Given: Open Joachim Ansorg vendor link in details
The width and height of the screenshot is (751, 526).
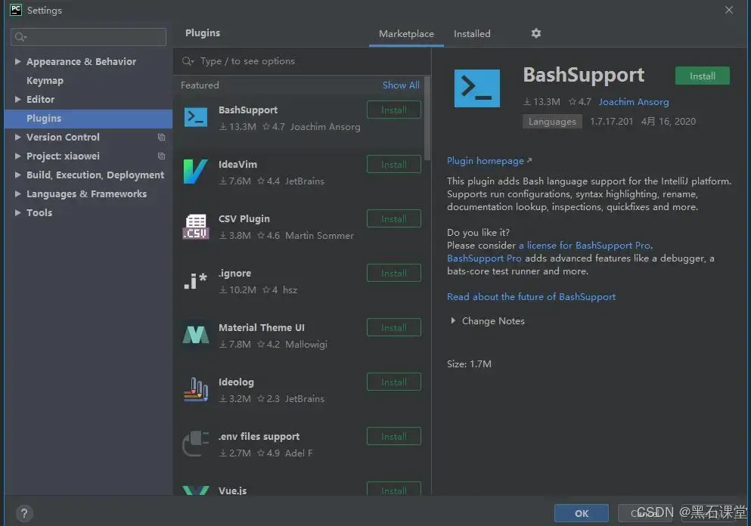Looking at the screenshot, I should pyautogui.click(x=633, y=102).
